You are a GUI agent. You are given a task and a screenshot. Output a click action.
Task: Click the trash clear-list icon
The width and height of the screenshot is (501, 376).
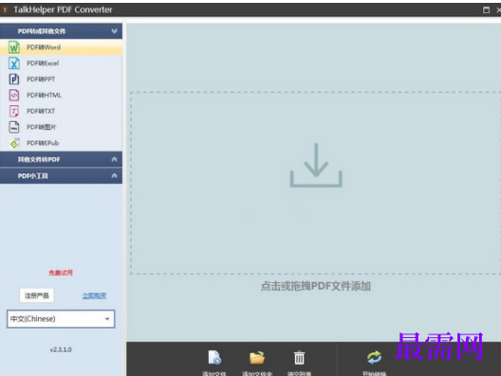tap(300, 357)
